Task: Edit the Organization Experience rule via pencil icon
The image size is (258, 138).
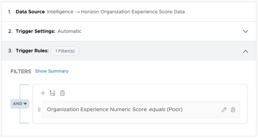Action: click(x=224, y=110)
